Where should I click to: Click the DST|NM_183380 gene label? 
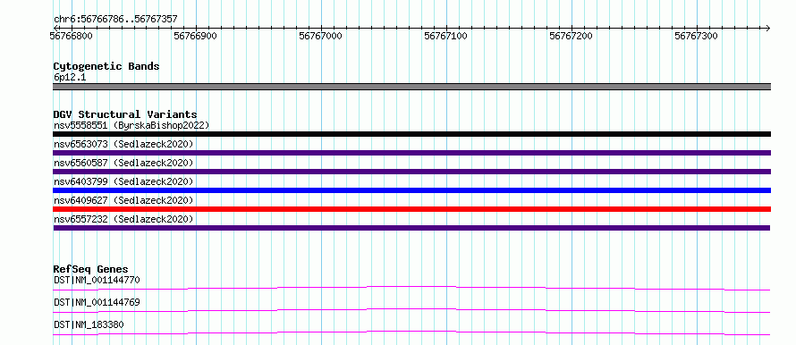[89, 324]
